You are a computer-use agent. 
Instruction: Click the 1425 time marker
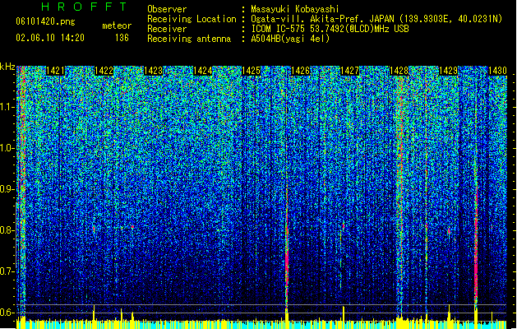(252, 71)
